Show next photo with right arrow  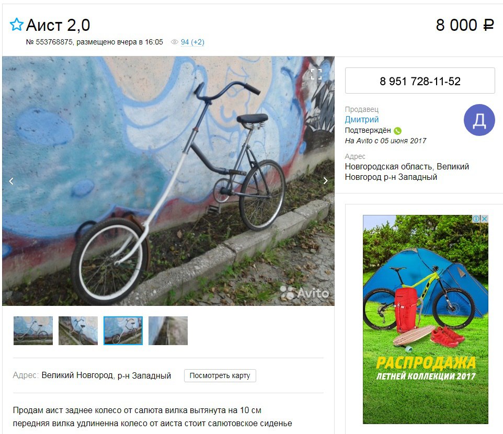[x=326, y=181]
